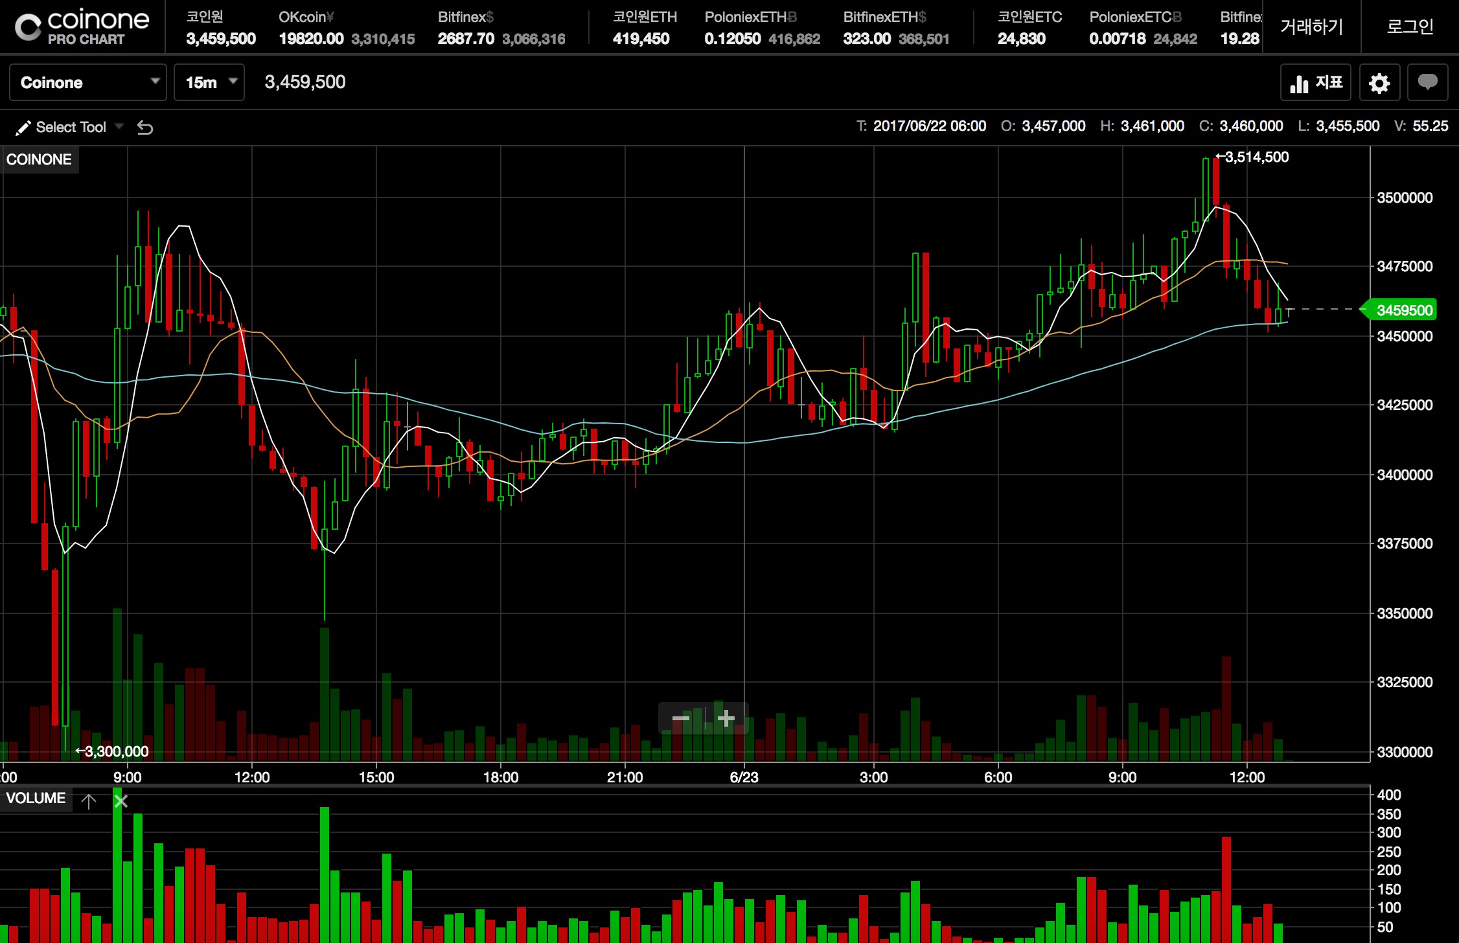The image size is (1459, 943).
Task: Open the 지표 indicators button
Action: pyautogui.click(x=1315, y=83)
